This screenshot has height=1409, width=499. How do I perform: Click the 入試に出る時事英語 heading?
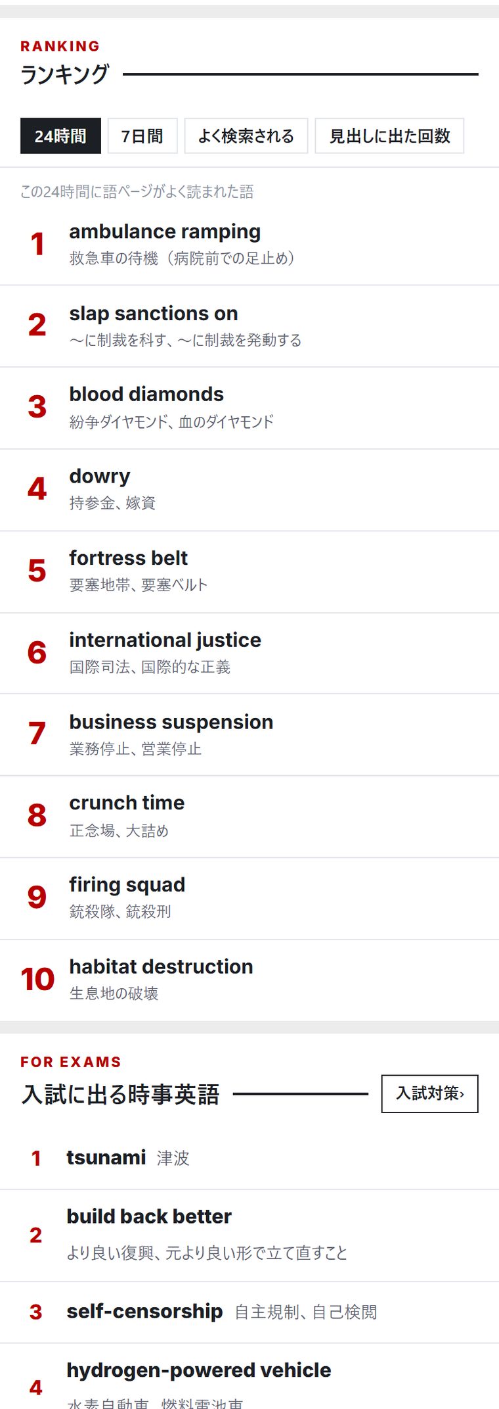coord(120,1094)
